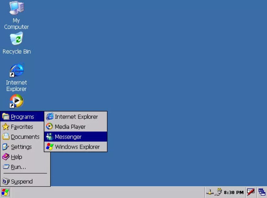This screenshot has width=267, height=198.
Task: Open the Run dialog
Action: tap(16, 167)
